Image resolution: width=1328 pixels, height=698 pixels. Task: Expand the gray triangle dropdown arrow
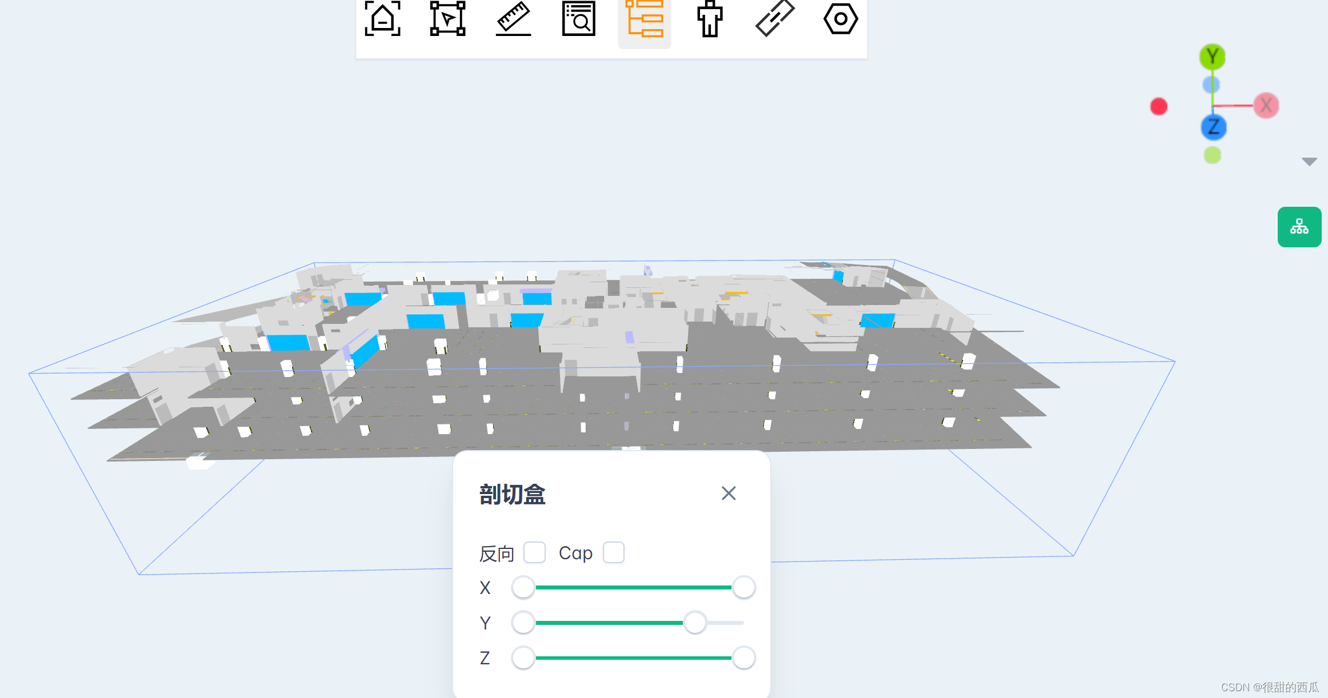click(1309, 162)
